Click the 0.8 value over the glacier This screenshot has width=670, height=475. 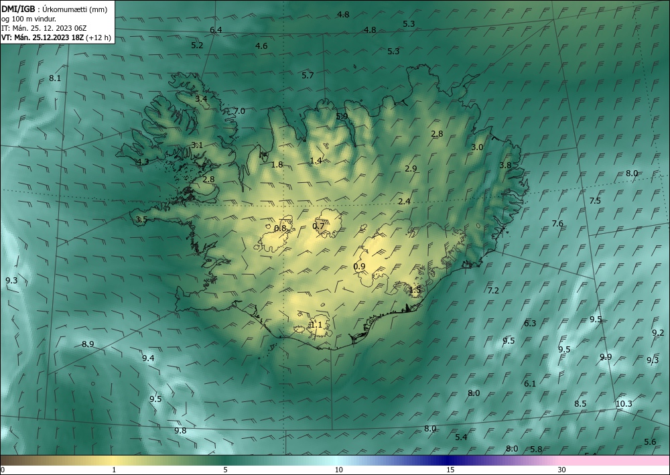coord(280,228)
